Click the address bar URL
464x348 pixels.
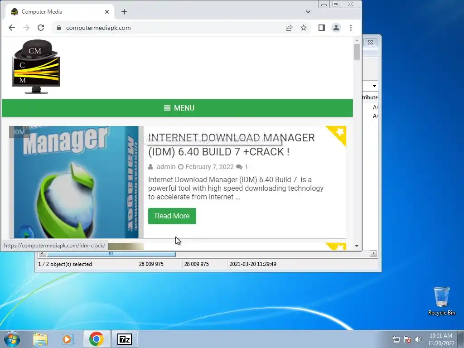tap(98, 28)
